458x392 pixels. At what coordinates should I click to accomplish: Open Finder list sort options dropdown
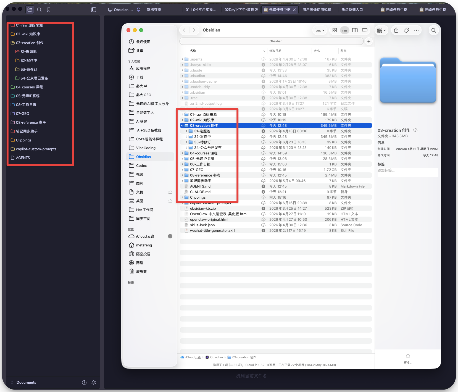(320, 30)
